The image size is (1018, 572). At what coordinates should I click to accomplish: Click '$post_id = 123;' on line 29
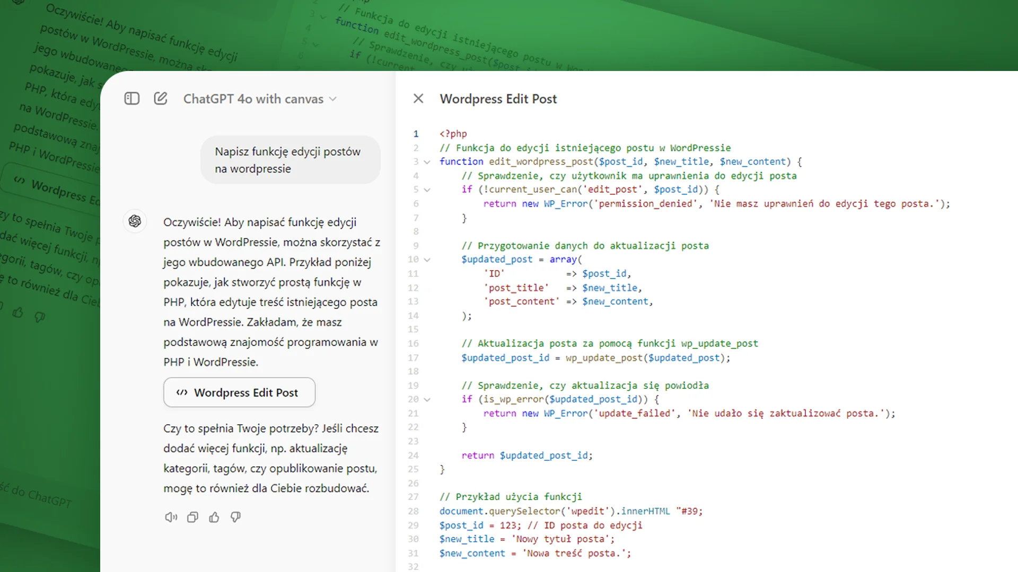(x=480, y=525)
